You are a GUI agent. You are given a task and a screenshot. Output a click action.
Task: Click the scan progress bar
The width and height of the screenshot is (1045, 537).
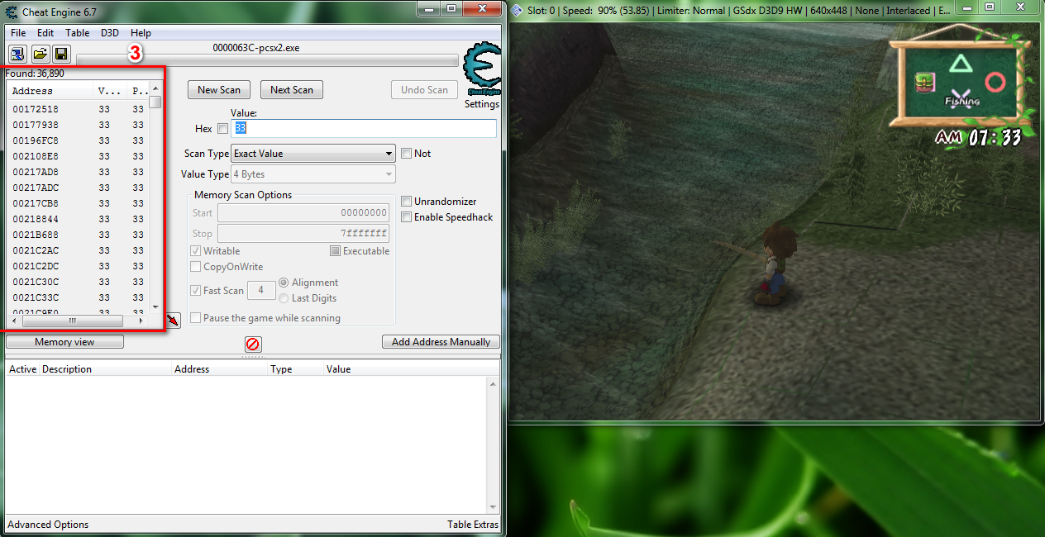(x=267, y=59)
